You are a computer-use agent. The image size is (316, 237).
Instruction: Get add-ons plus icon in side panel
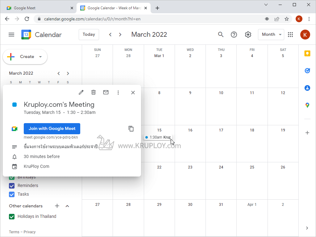[x=307, y=133]
